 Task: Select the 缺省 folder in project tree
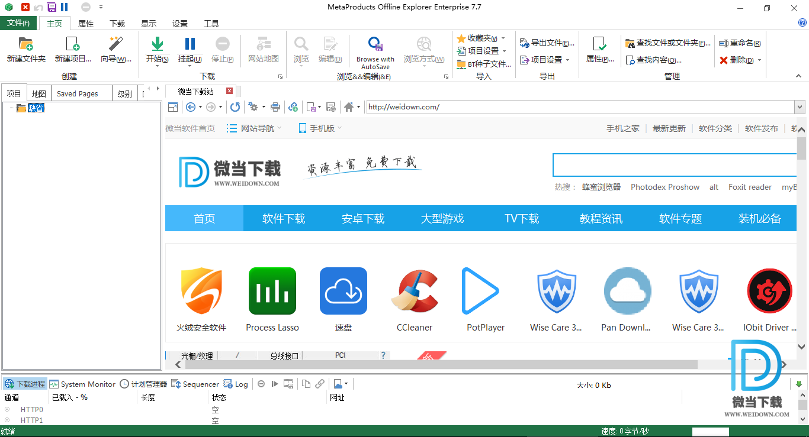(36, 108)
